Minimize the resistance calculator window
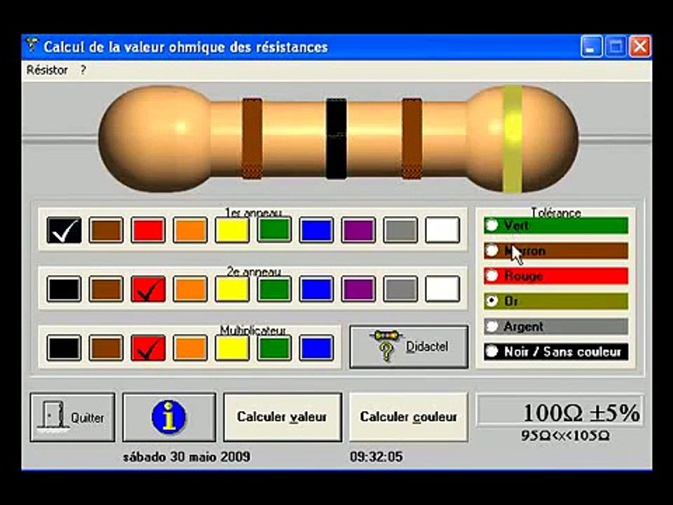This screenshot has height=505, width=673. coord(591,46)
